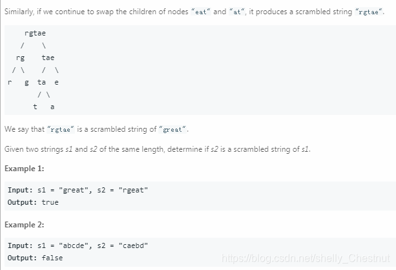
Task: Click the leaf node g in the tree
Action: click(x=26, y=83)
